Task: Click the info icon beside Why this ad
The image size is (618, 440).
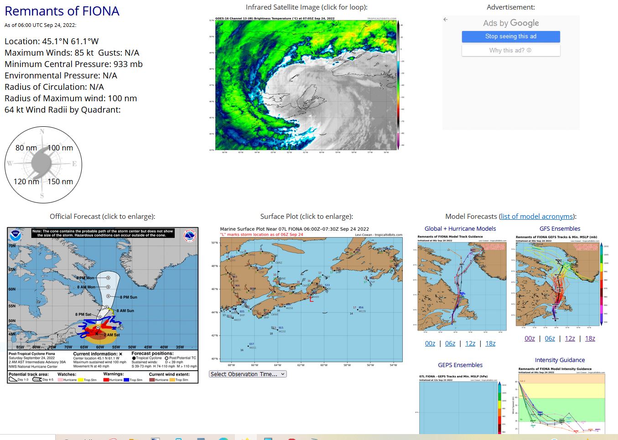Action: (x=529, y=50)
